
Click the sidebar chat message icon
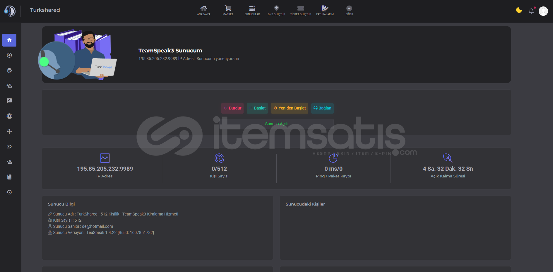pos(9,101)
